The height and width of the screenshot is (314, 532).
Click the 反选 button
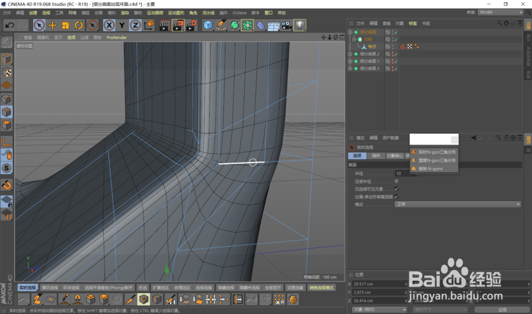[143, 288]
